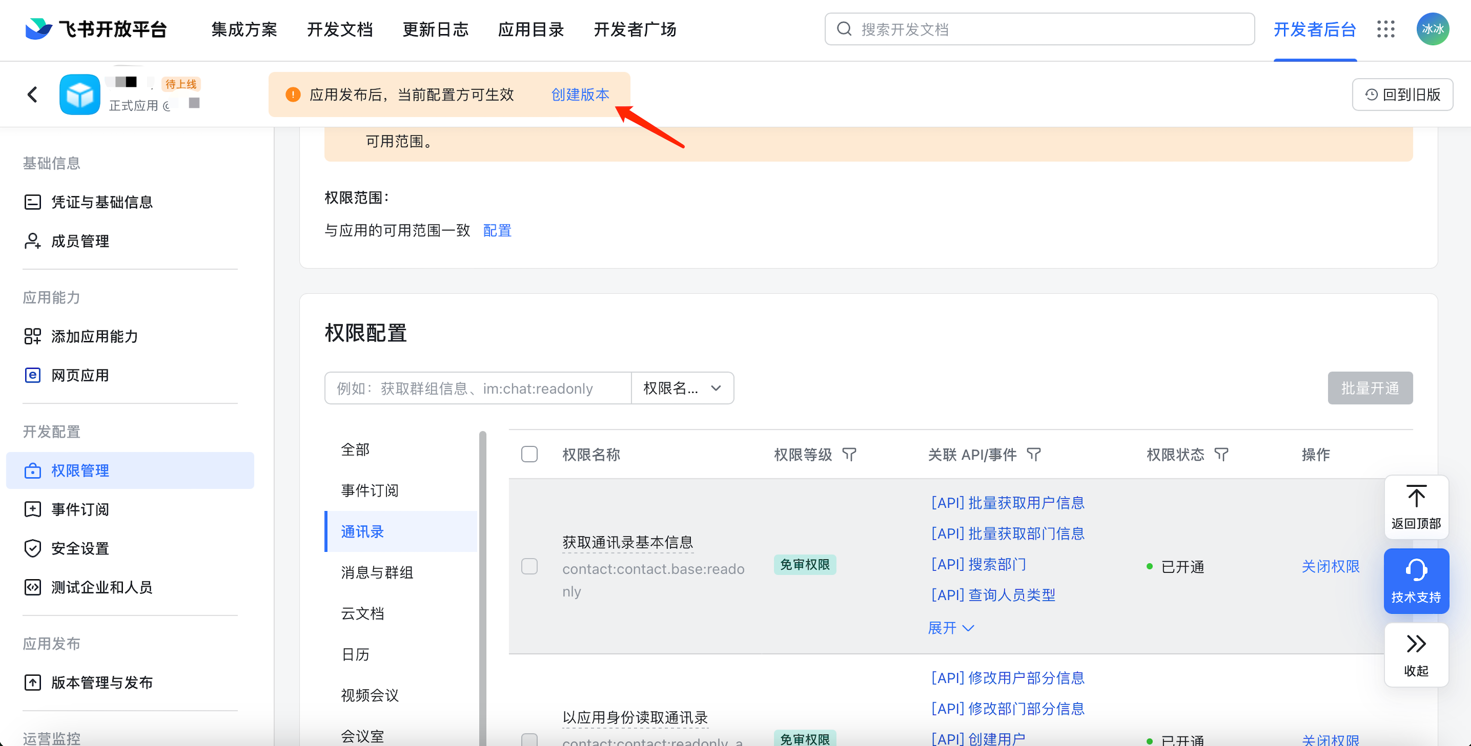Screen dimensions: 1471x746
Task: Click the 权限管理 lock icon
Action: point(33,471)
